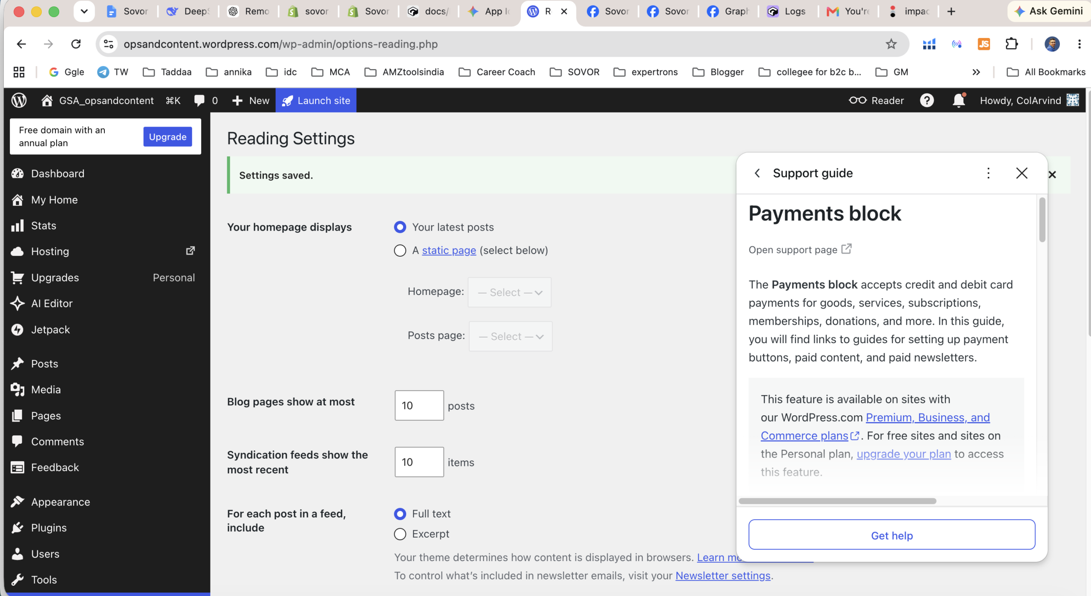Viewport: 1091px width, 596px height.
Task: Choose Full text radio button
Action: tap(400, 514)
